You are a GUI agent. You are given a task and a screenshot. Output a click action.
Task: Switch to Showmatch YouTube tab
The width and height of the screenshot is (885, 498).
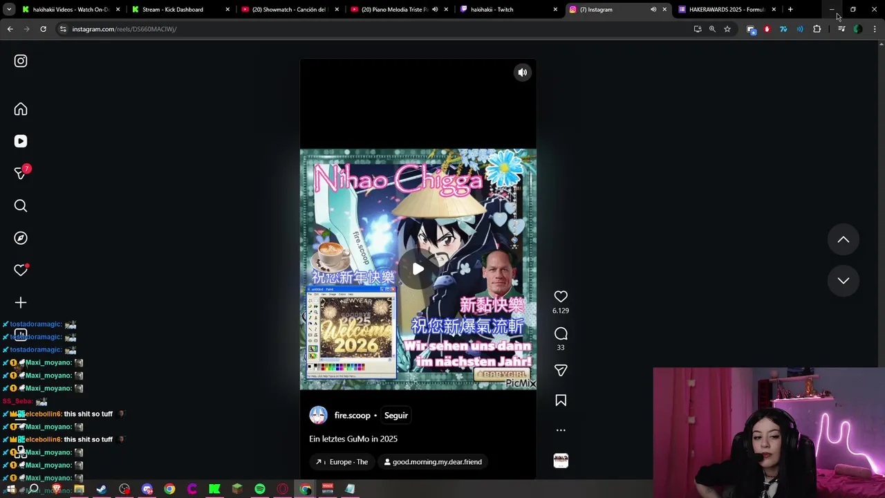289,10
